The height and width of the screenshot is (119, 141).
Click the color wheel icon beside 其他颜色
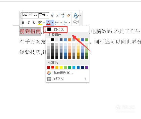(x=49, y=73)
